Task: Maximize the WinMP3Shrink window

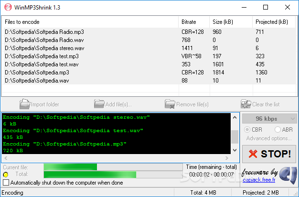Action: 266,8
